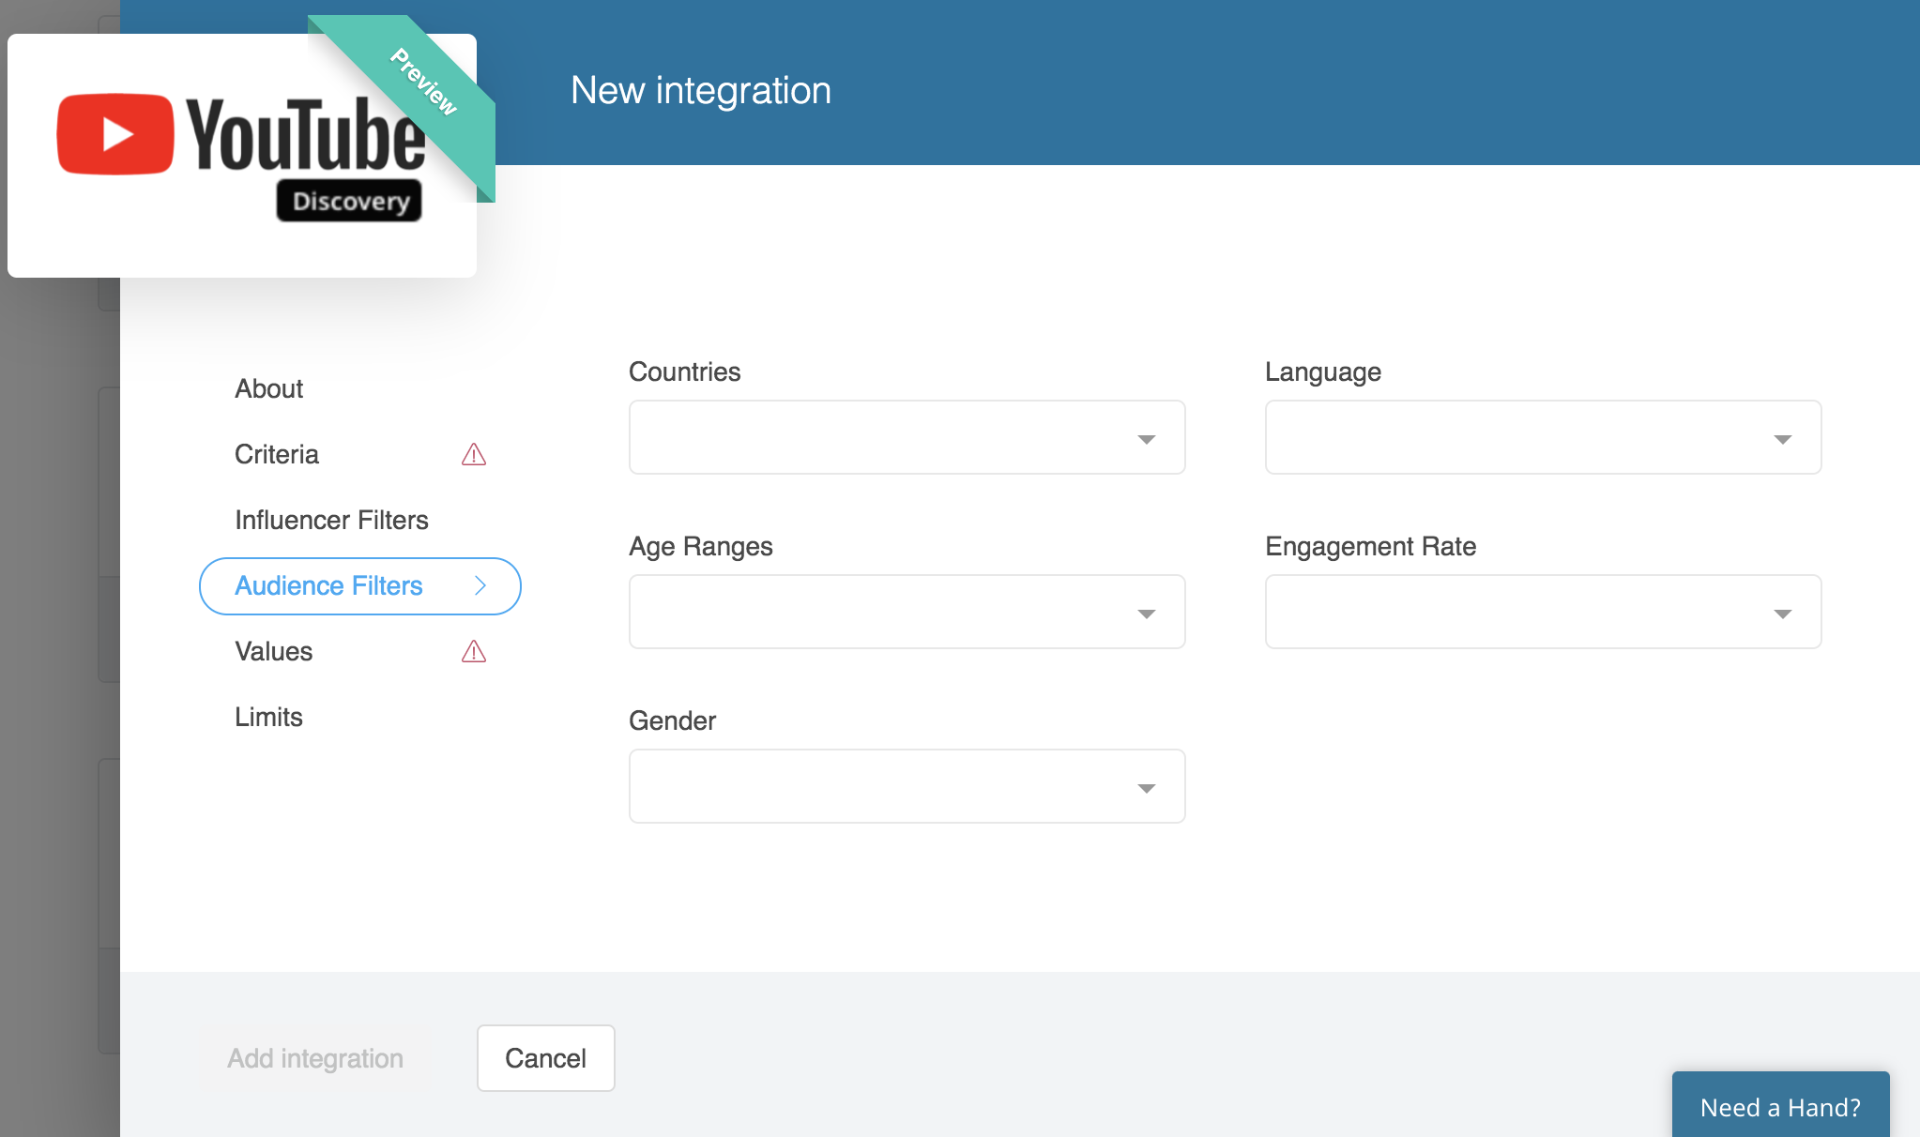Switch to the Values section

point(274,651)
